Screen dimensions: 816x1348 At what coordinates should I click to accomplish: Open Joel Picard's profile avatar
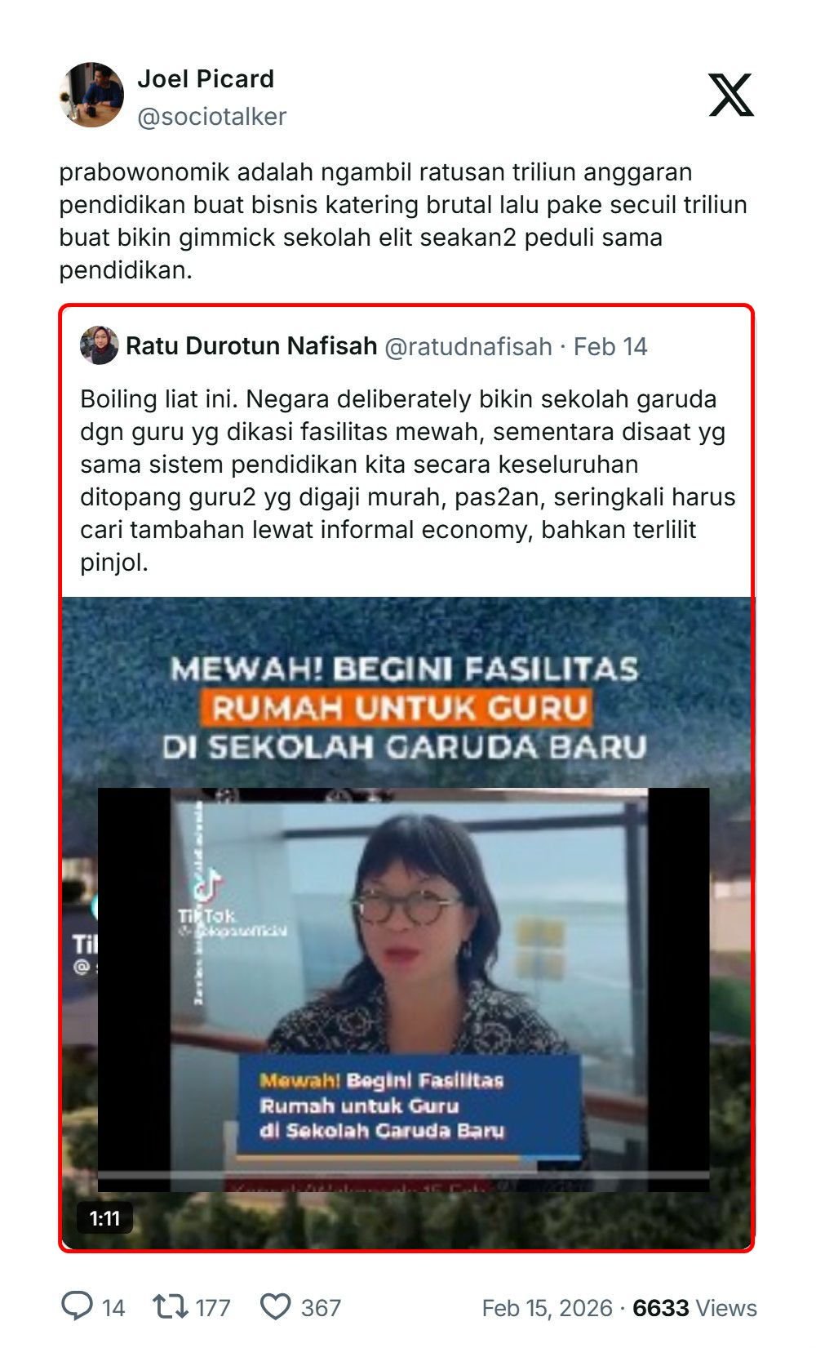(91, 95)
